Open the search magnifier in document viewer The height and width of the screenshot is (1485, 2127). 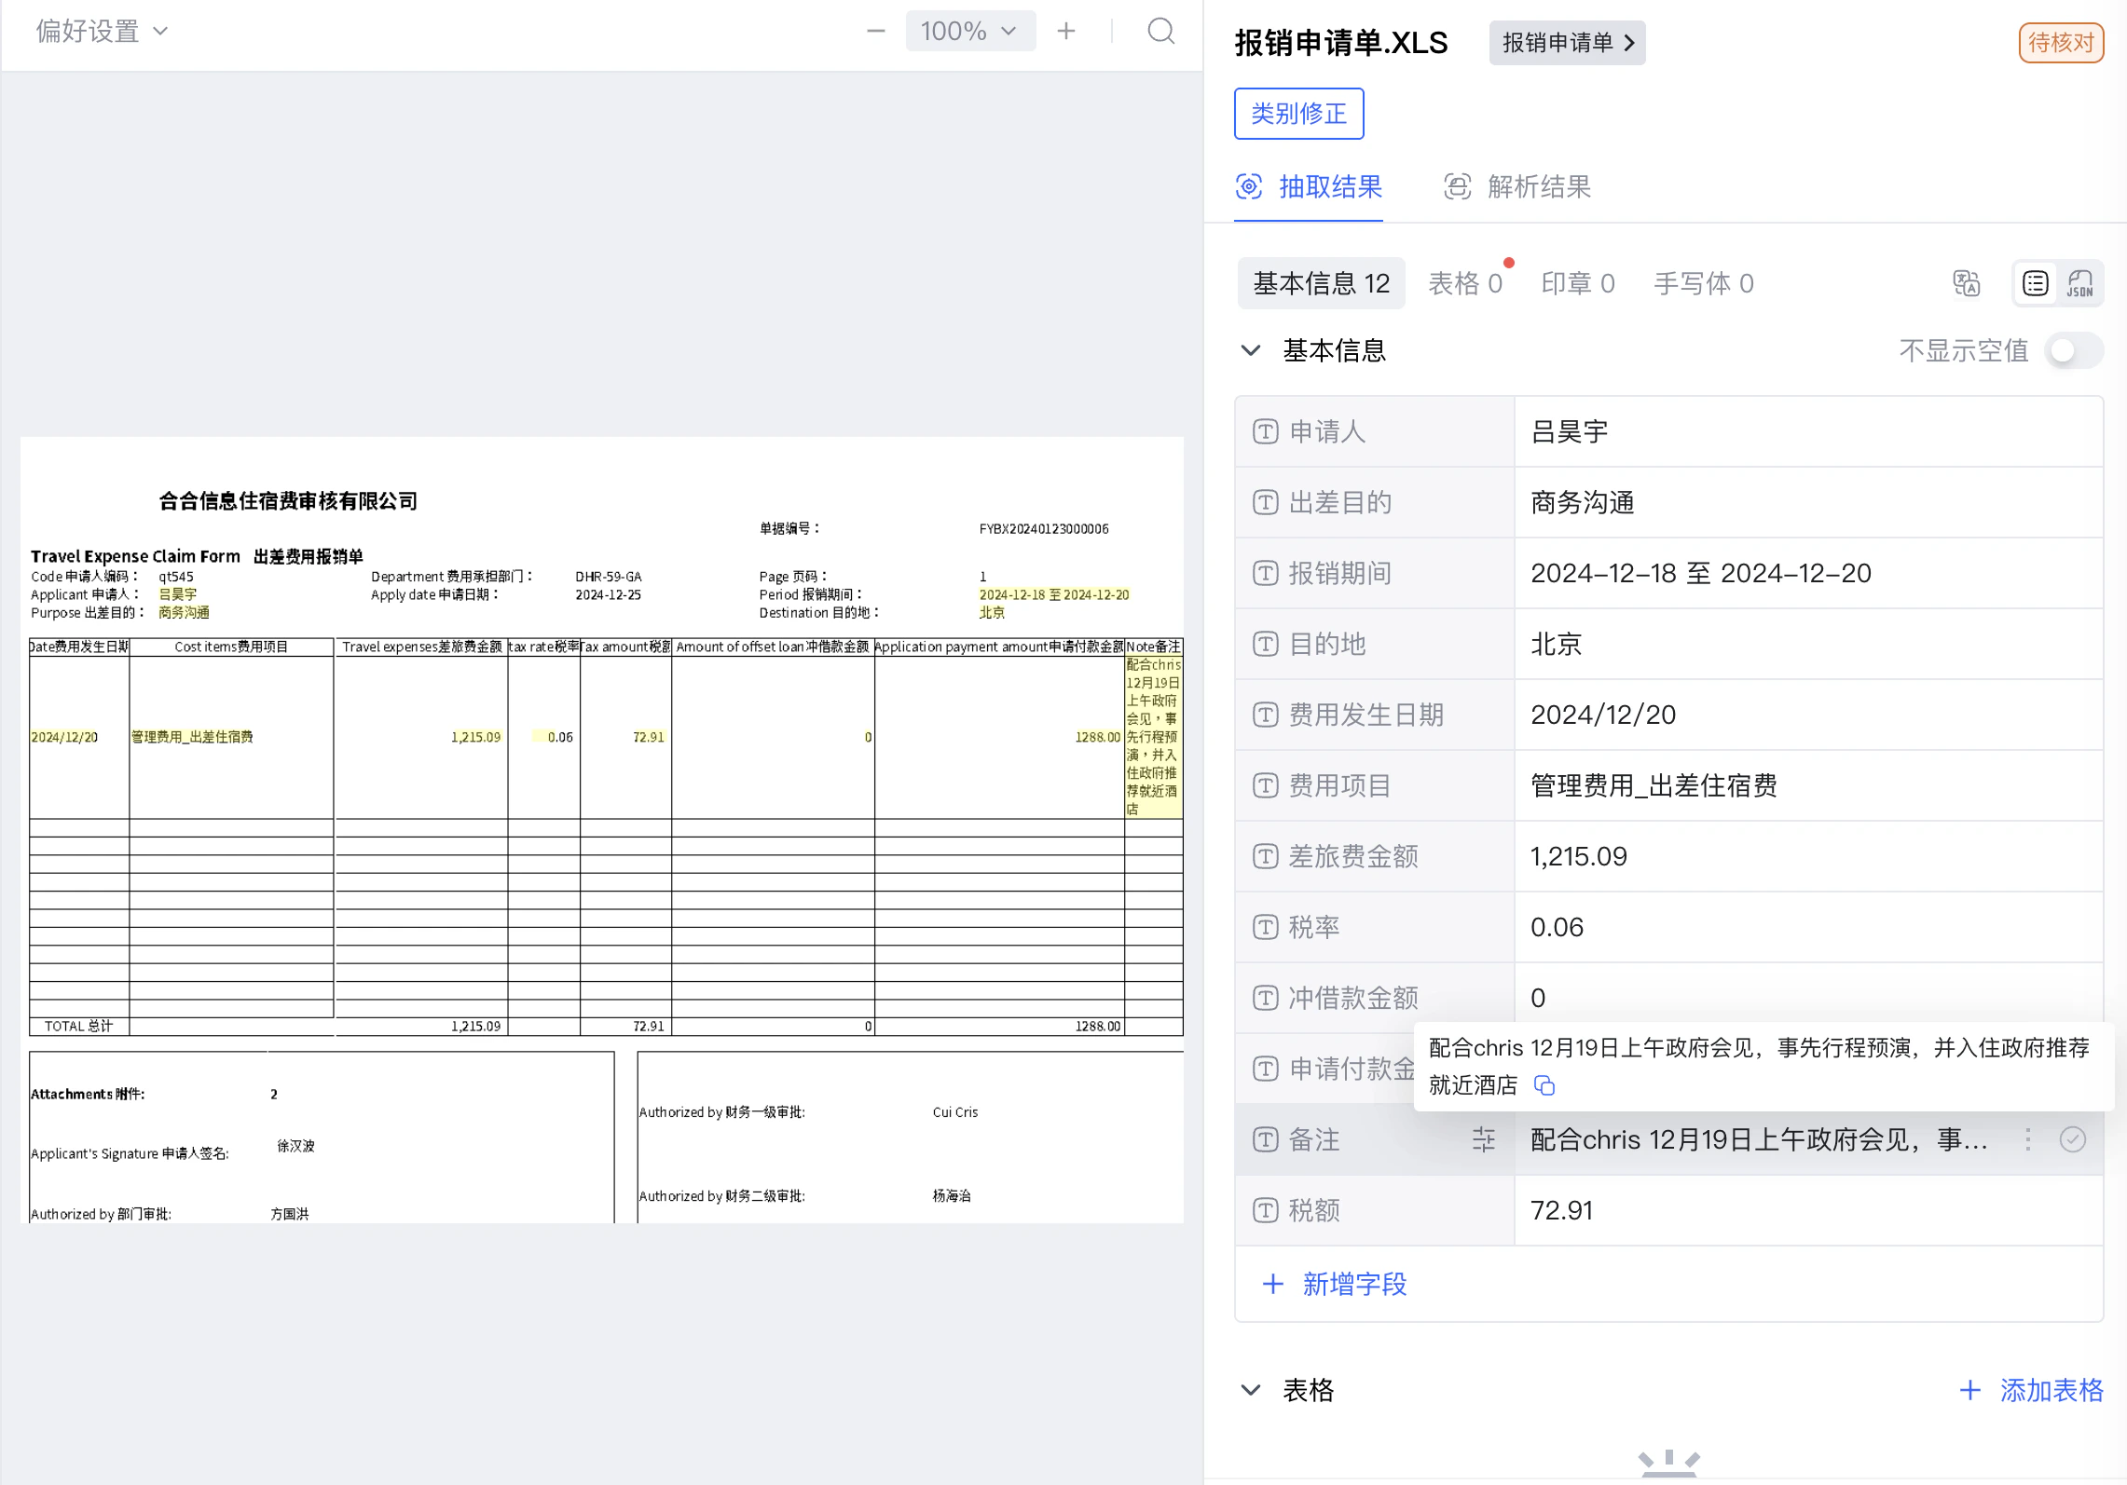tap(1160, 31)
